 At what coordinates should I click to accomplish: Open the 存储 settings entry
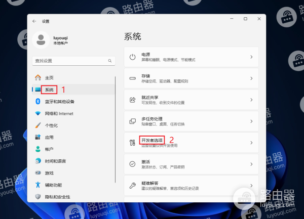[191, 78]
